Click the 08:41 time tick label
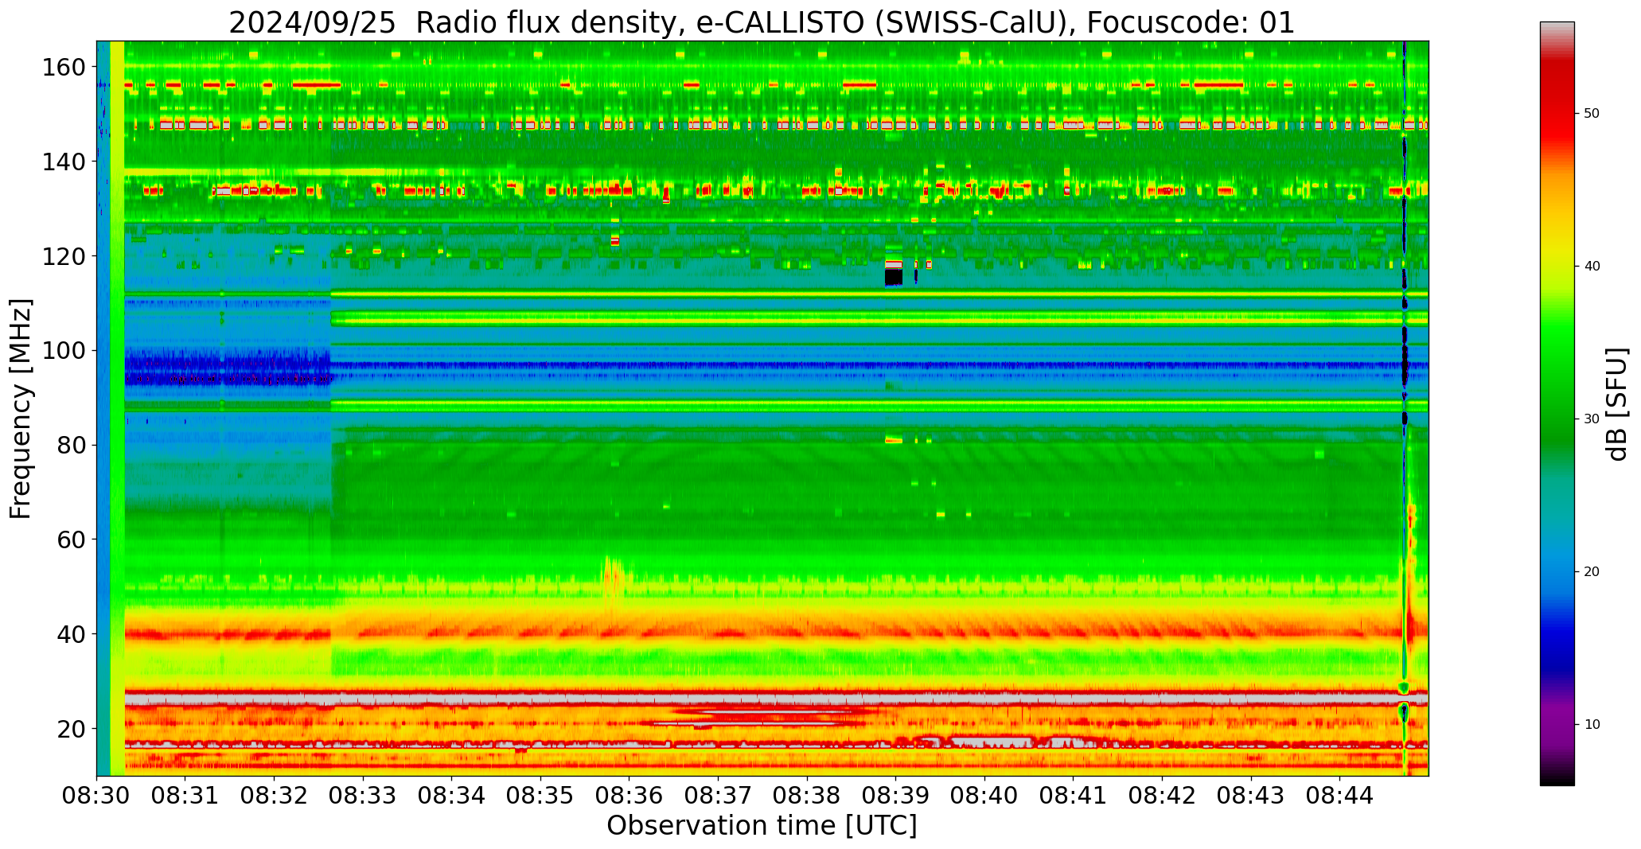The height and width of the screenshot is (849, 1641). (x=1073, y=796)
